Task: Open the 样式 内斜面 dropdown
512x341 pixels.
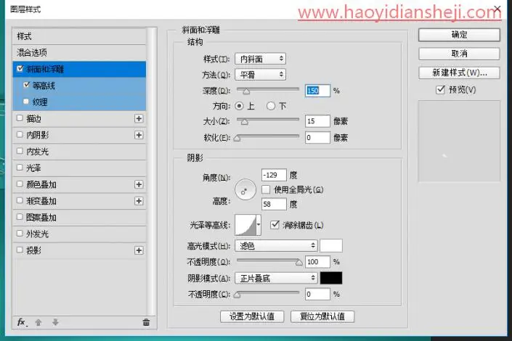Action: tap(260, 59)
